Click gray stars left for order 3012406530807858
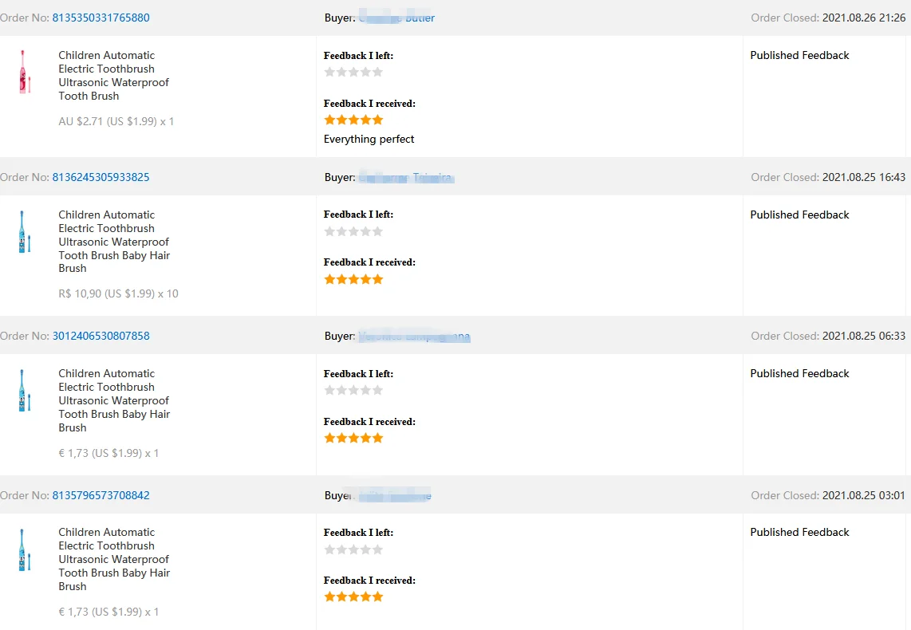Viewport: 911px width, 630px height. [353, 390]
